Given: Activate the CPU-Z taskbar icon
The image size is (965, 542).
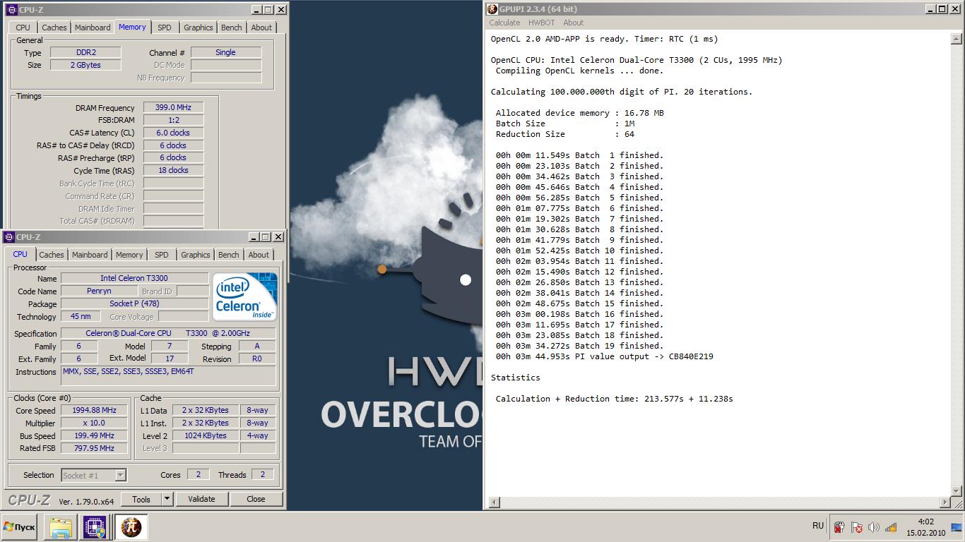Looking at the screenshot, I should pyautogui.click(x=95, y=527).
